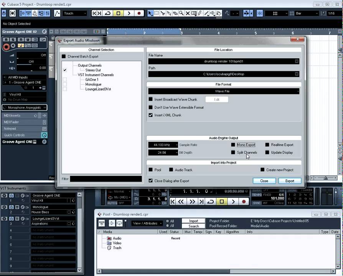
Task: Select the Play speaker tool
Action: [213, 13]
